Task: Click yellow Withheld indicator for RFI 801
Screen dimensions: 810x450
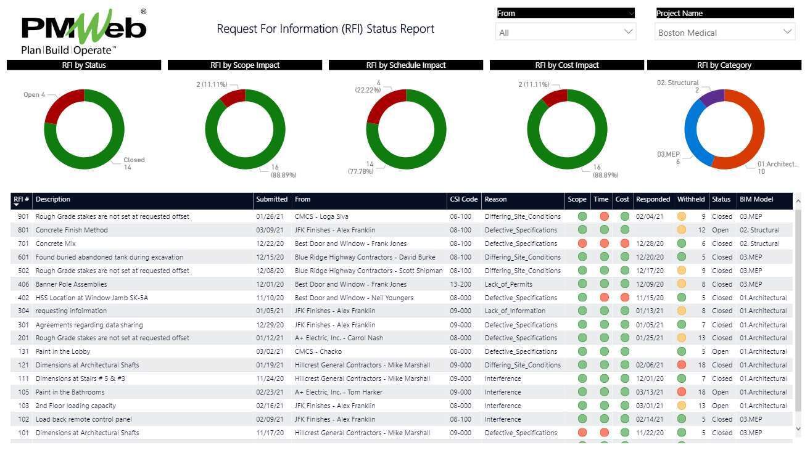Action: point(681,230)
